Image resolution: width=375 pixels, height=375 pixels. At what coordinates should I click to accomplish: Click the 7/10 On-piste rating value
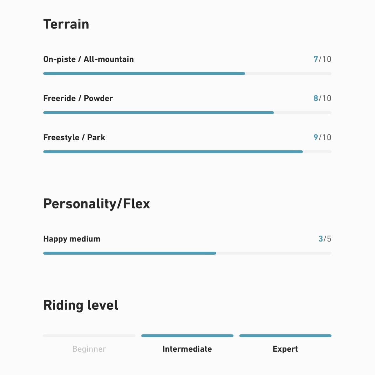click(322, 59)
